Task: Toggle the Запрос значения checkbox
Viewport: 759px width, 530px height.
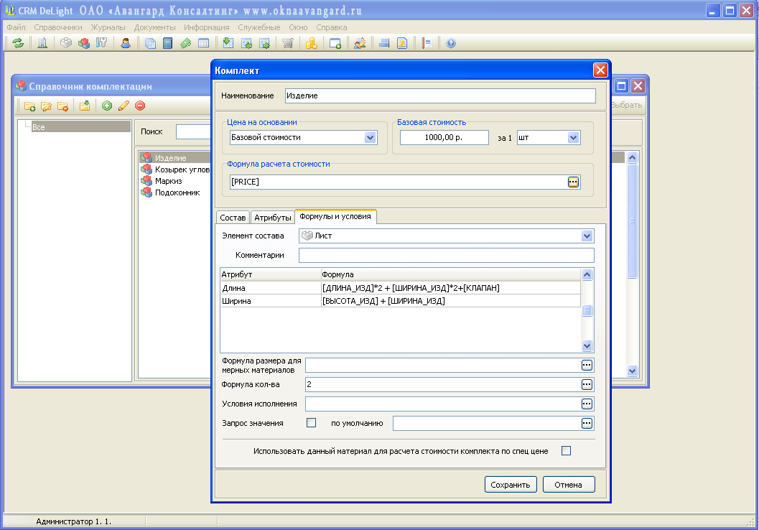Action: click(x=311, y=423)
